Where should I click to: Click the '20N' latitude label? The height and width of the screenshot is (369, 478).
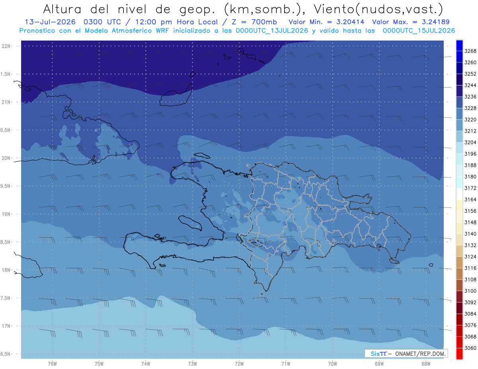pos(7,158)
